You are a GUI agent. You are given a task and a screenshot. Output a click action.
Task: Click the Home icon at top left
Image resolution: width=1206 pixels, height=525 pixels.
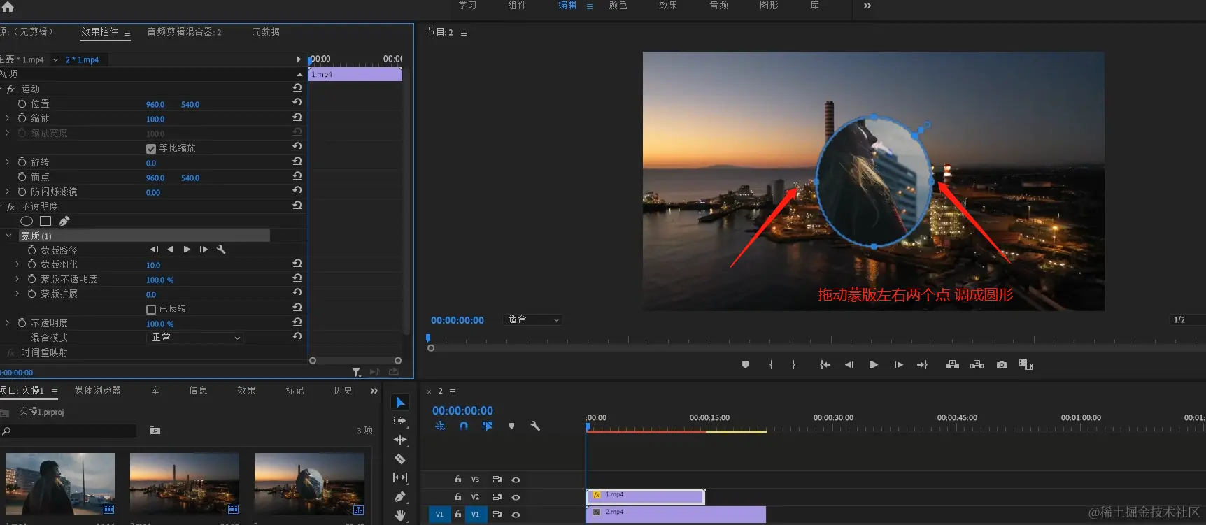[8, 7]
